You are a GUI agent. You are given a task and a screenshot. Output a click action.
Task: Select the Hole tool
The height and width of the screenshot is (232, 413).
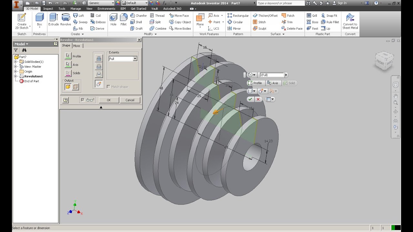[113, 20]
